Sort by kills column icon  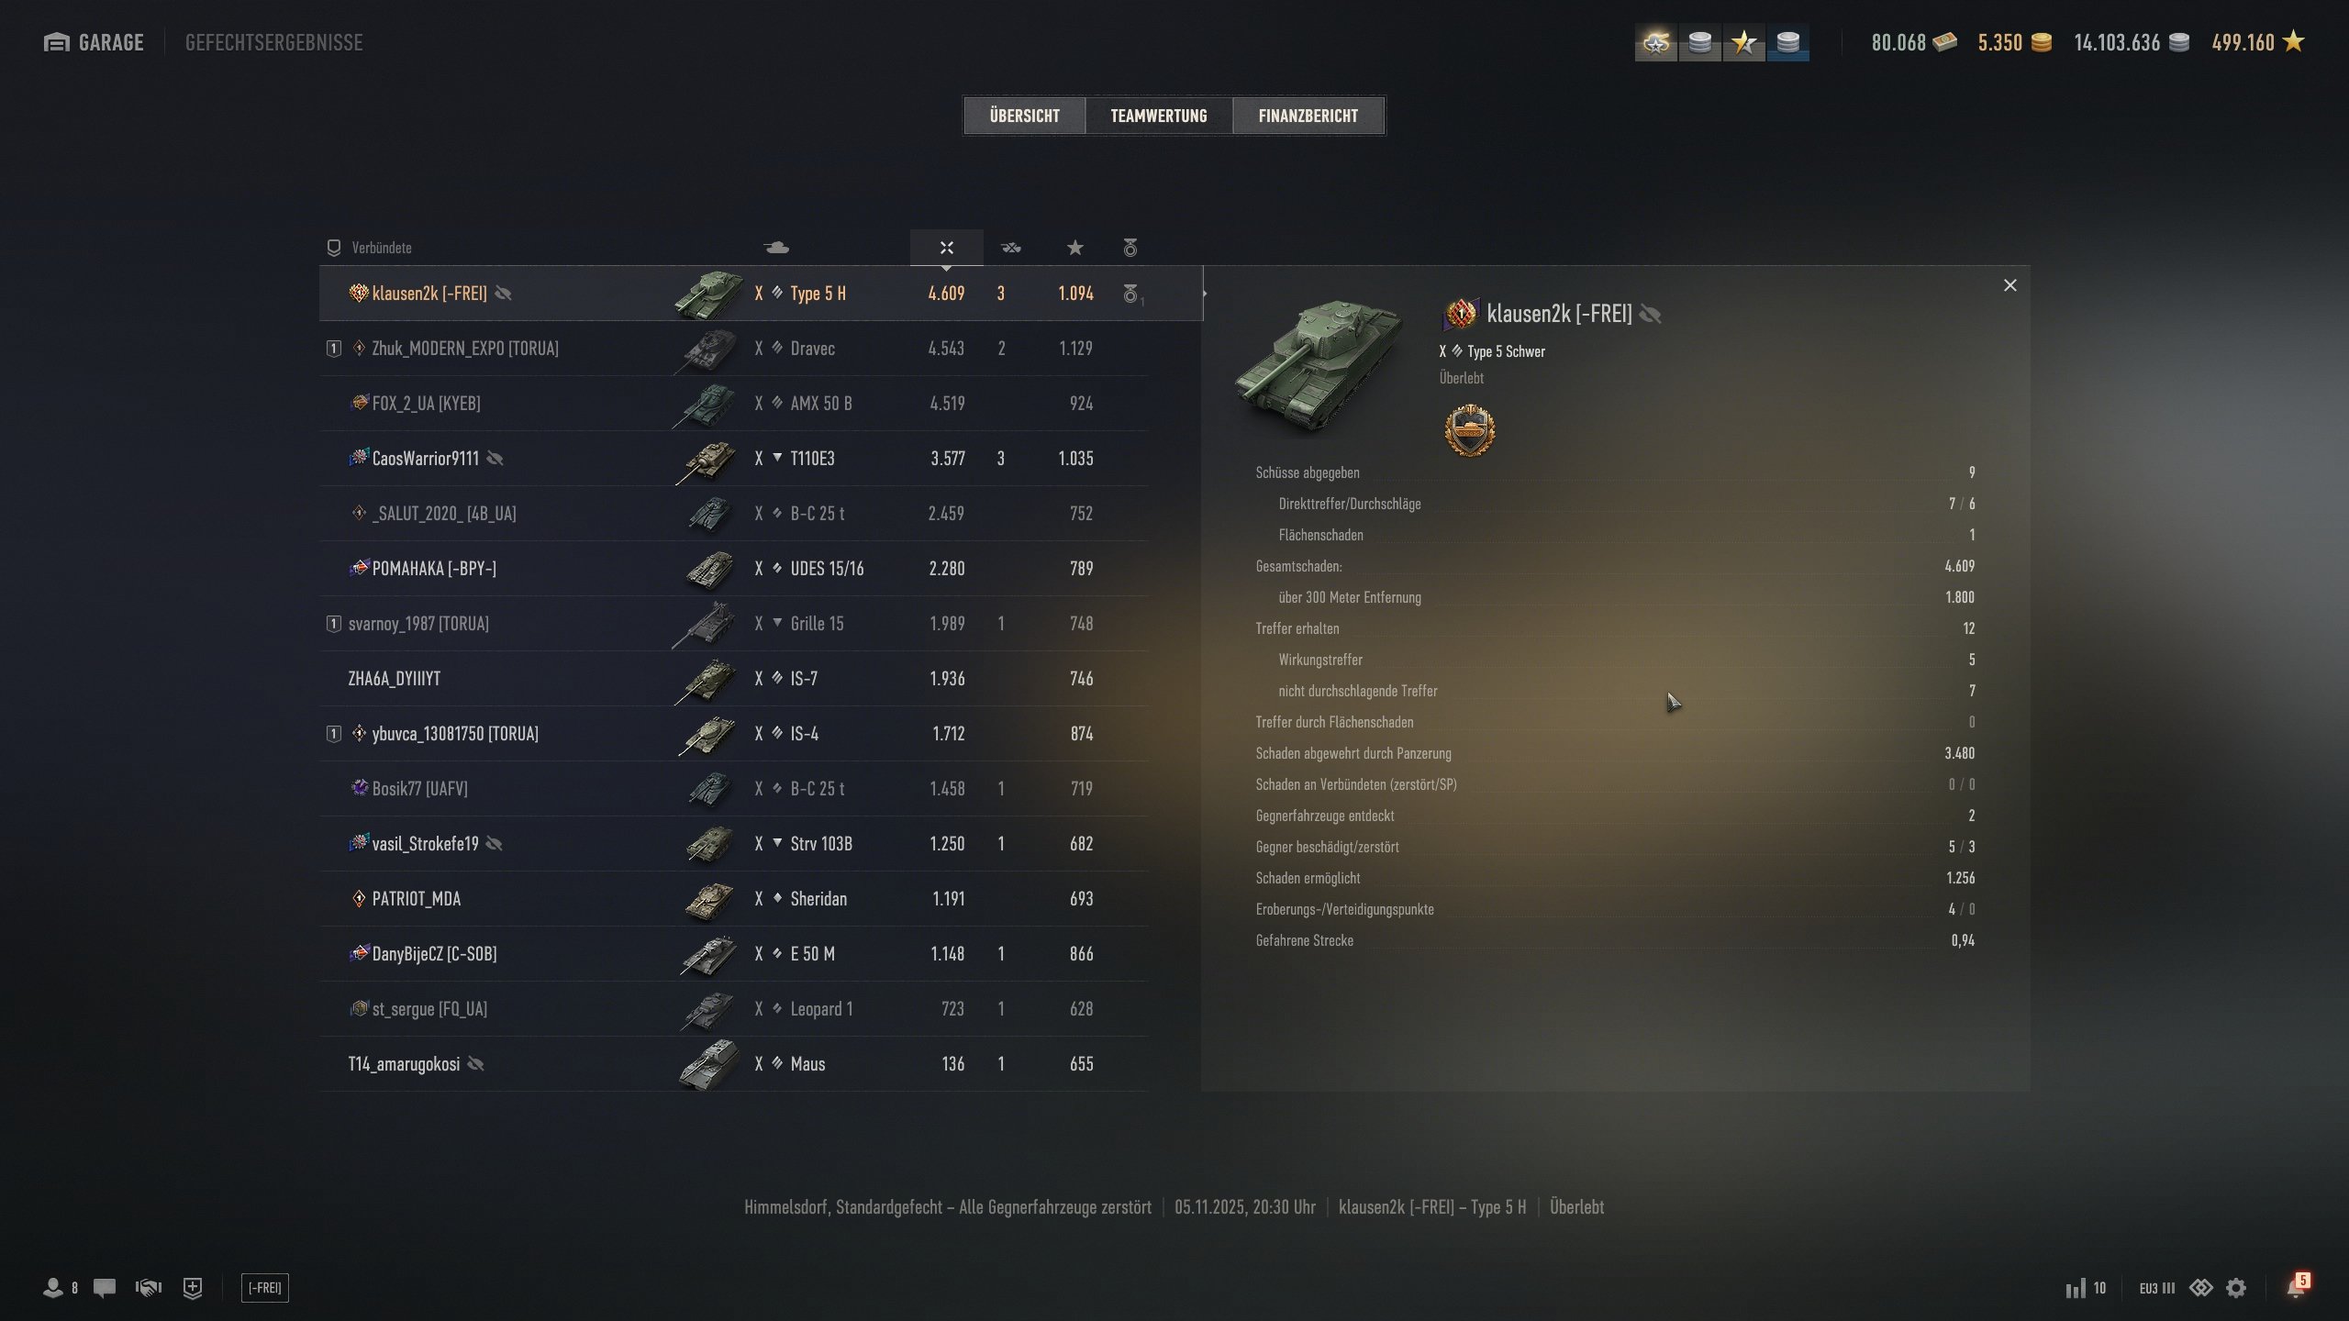click(1010, 248)
